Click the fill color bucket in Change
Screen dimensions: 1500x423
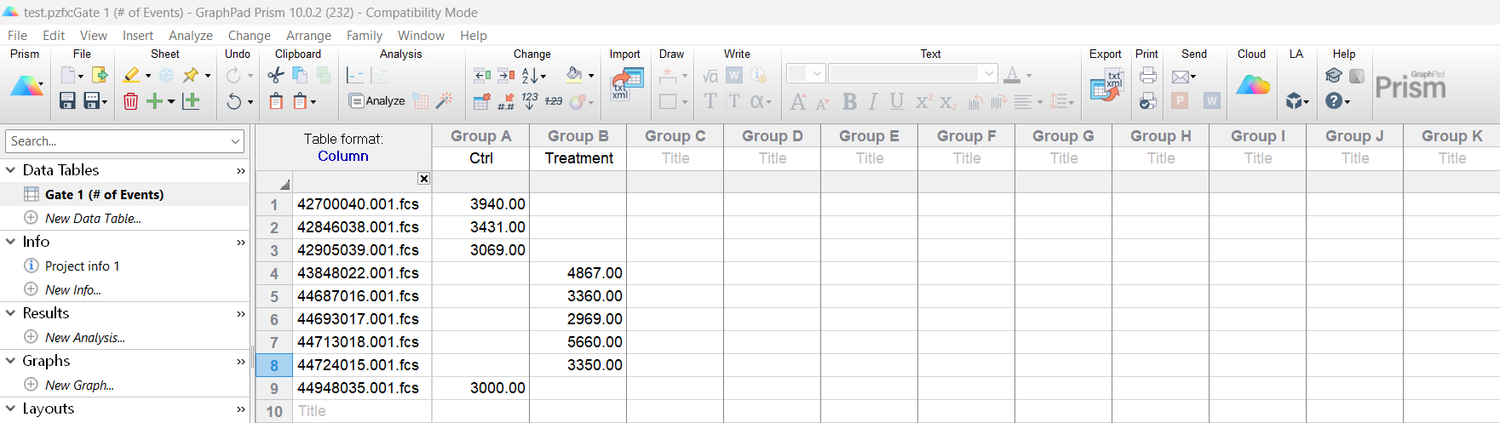click(x=575, y=76)
